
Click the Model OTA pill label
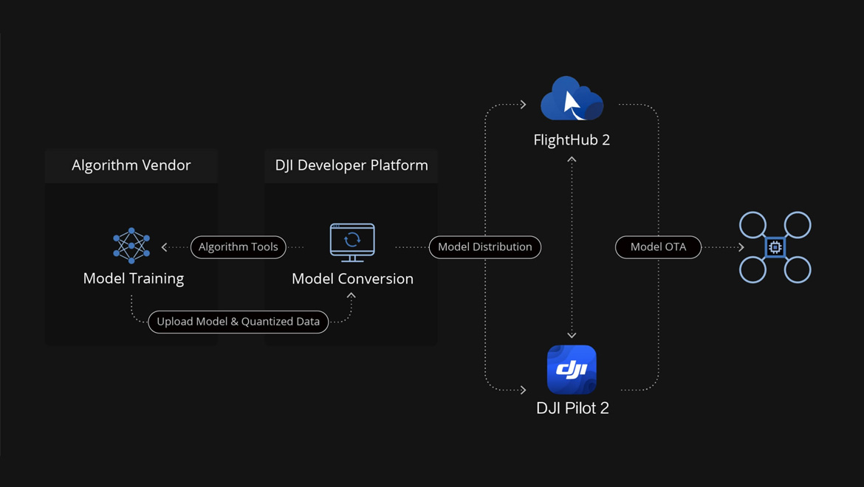(x=658, y=247)
